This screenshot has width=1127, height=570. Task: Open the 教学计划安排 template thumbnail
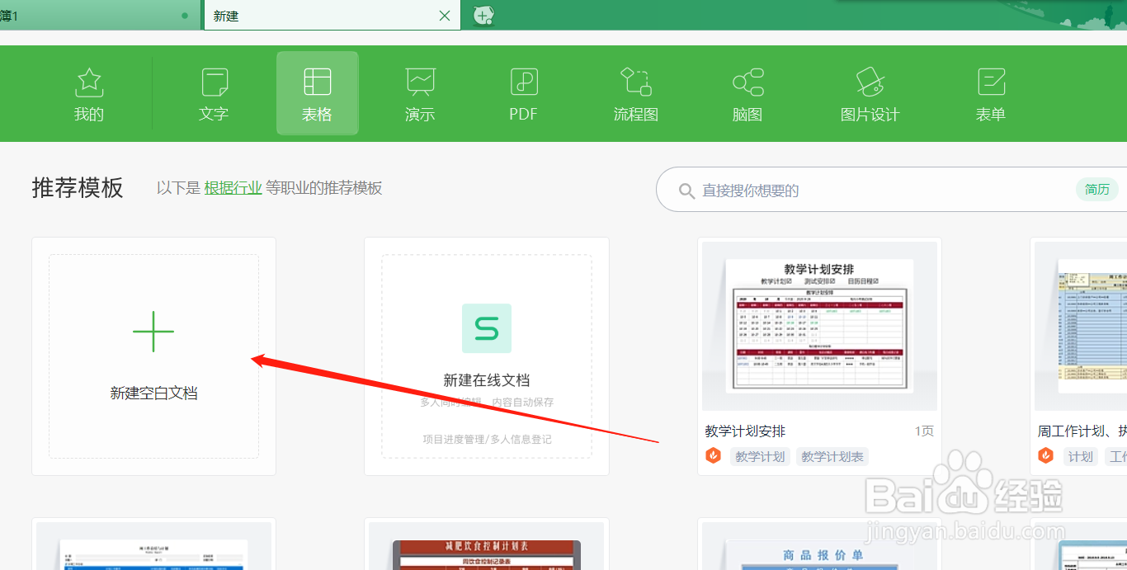818,326
